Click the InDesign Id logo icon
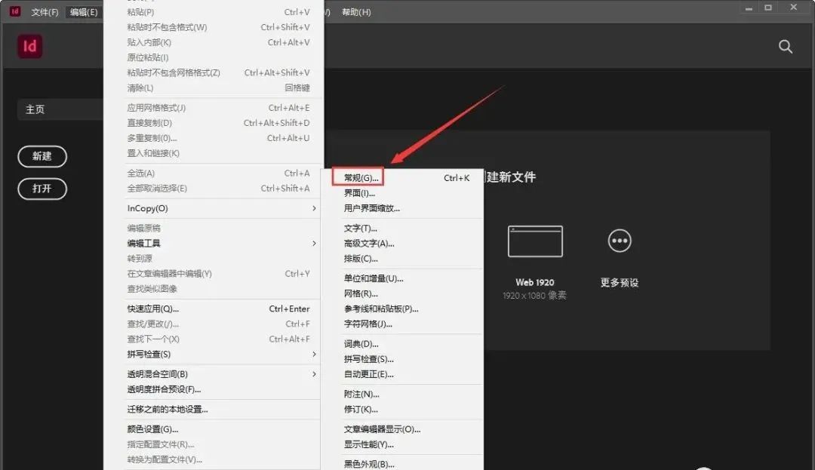This screenshot has width=815, height=470. 29,47
